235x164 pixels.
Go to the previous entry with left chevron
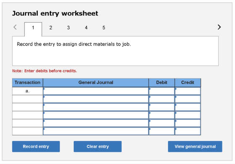tap(15, 27)
